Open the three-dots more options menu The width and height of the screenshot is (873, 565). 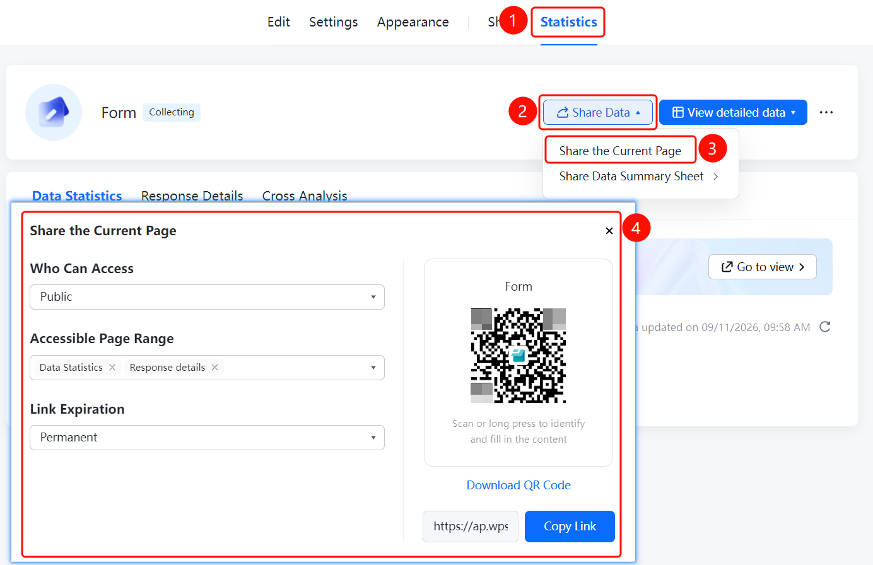tap(826, 112)
